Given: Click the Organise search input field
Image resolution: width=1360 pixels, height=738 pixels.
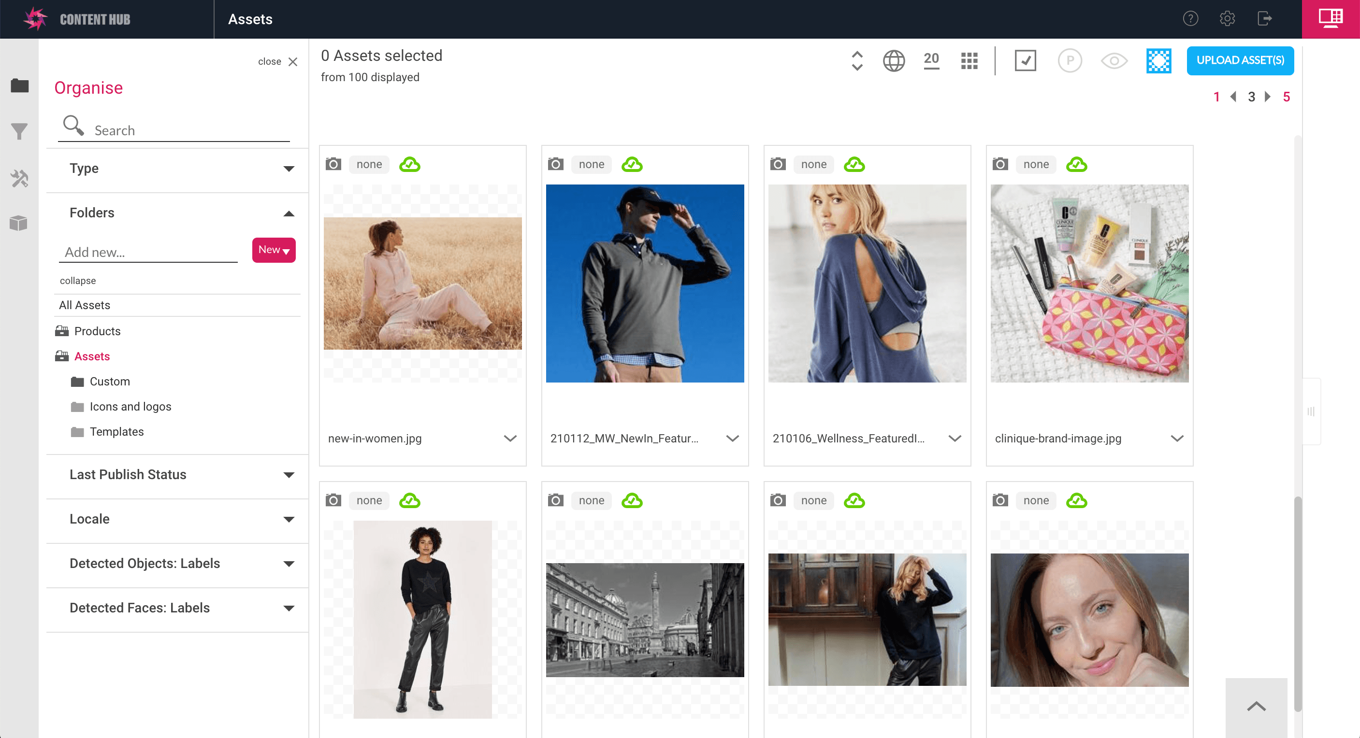Looking at the screenshot, I should [x=190, y=130].
